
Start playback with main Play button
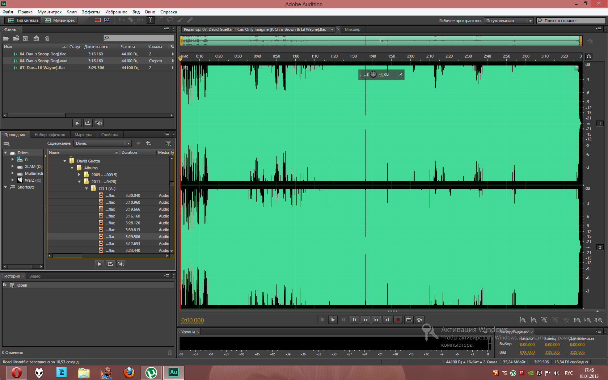(x=333, y=320)
